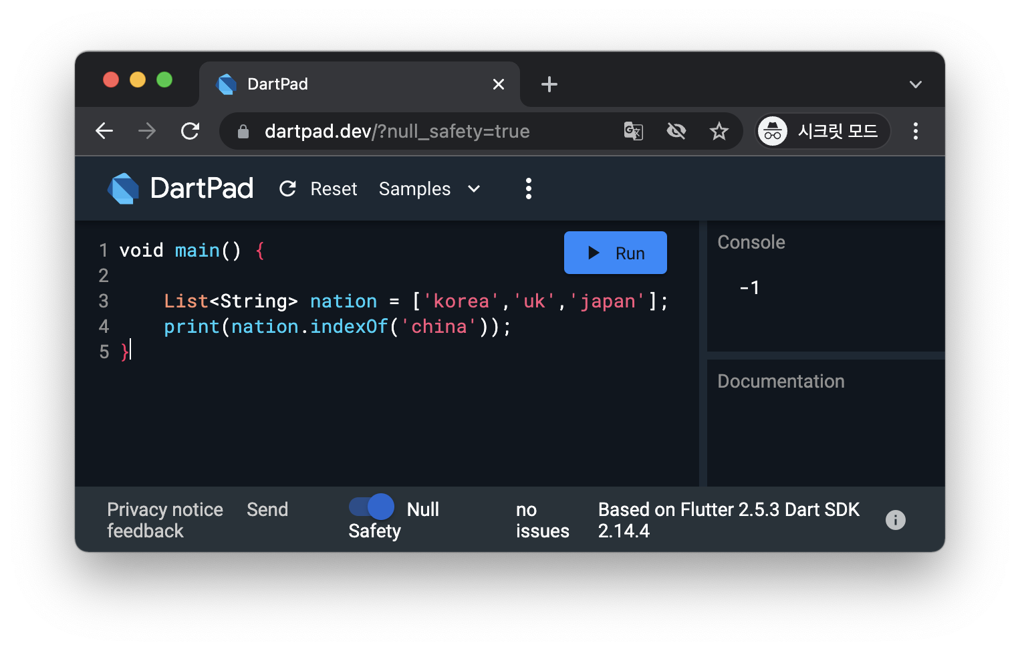Click the macOS yellow minimize button
1020x651 pixels.
pyautogui.click(x=138, y=80)
